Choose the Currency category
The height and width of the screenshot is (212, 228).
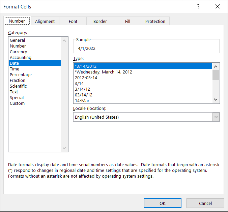[19, 52]
